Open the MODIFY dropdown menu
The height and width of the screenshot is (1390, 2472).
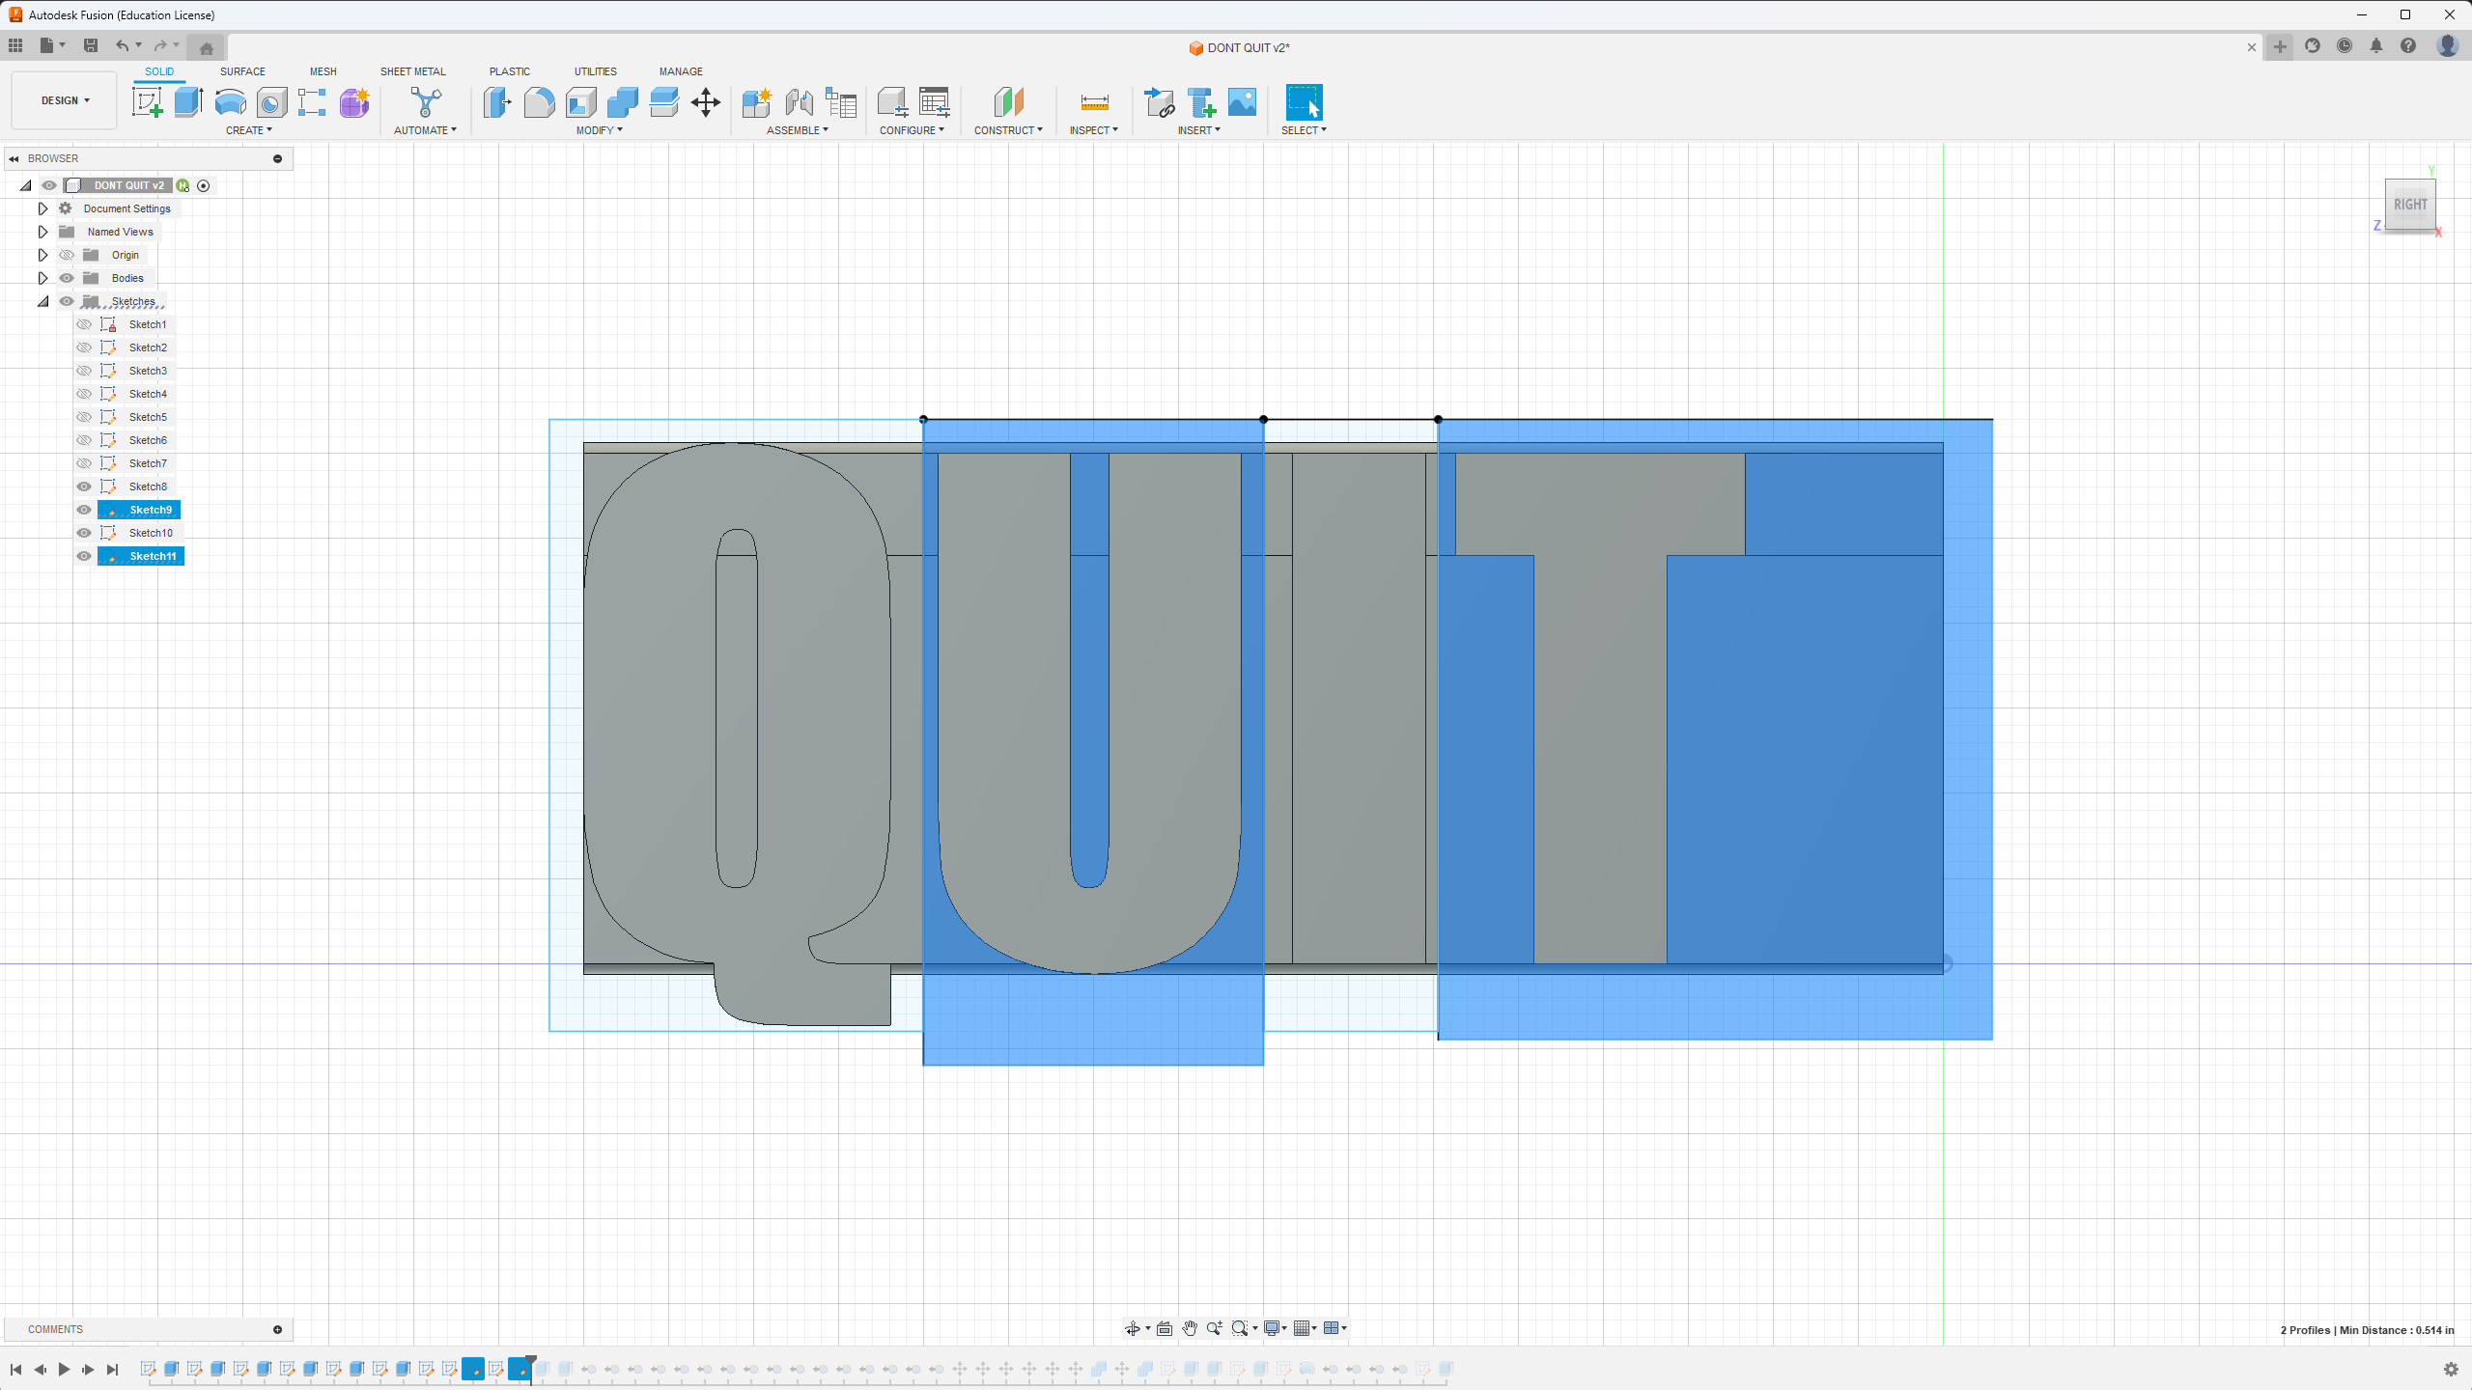click(x=600, y=130)
